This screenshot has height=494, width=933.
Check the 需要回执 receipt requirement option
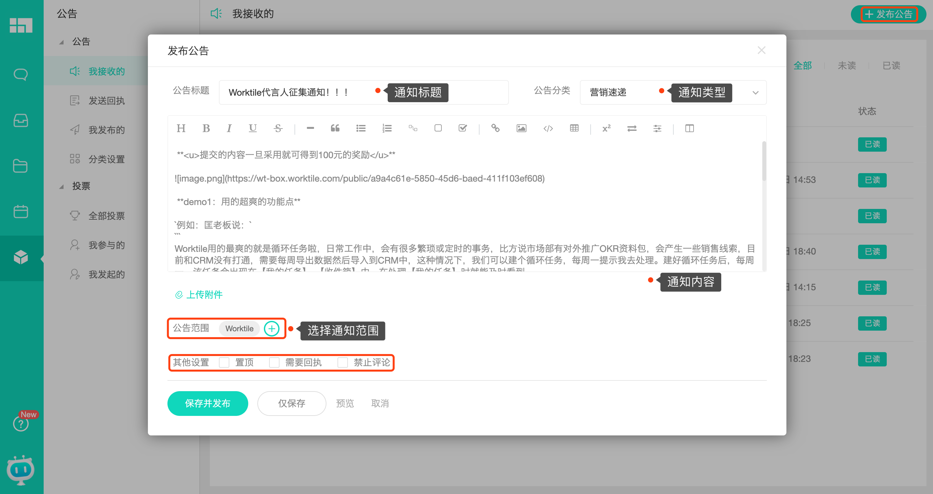274,362
